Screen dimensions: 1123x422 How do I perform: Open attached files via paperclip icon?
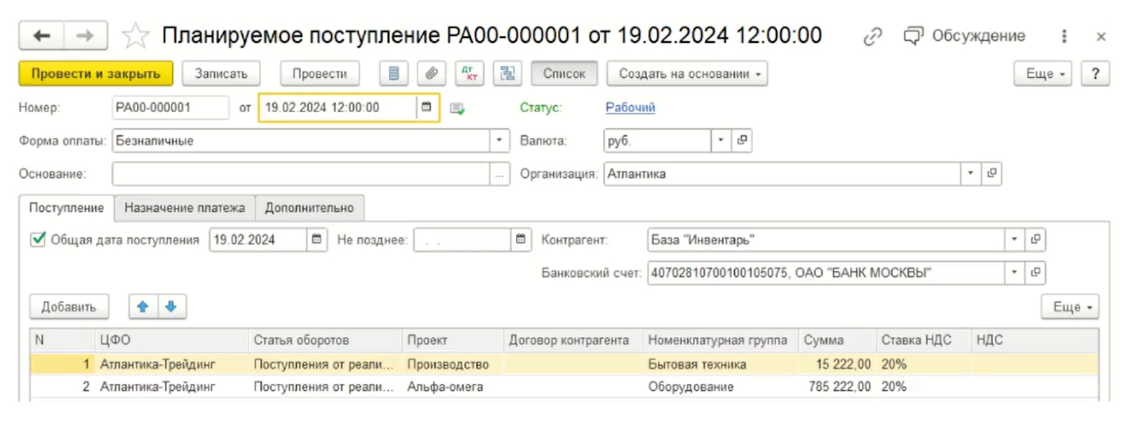coord(432,74)
